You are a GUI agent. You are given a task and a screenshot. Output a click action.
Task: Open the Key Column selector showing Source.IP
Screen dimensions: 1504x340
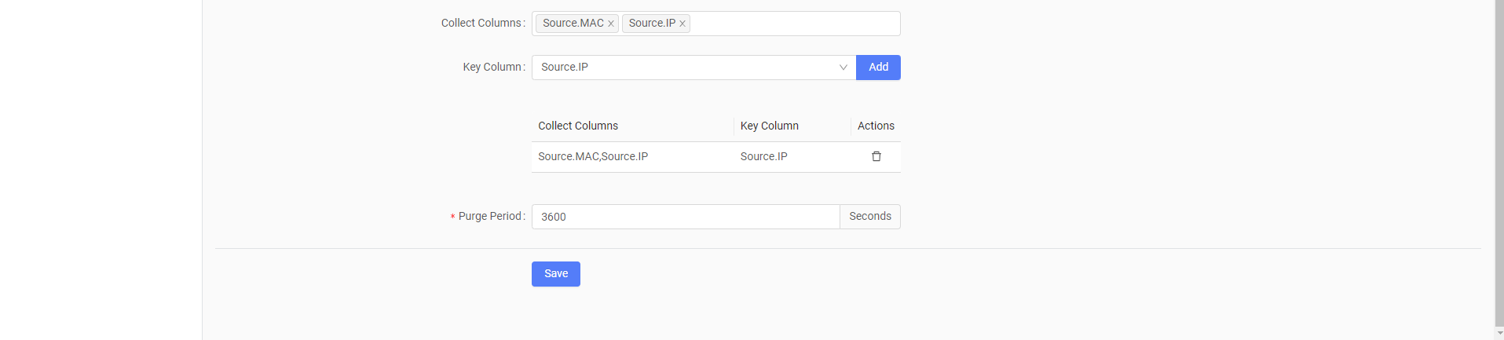(693, 68)
